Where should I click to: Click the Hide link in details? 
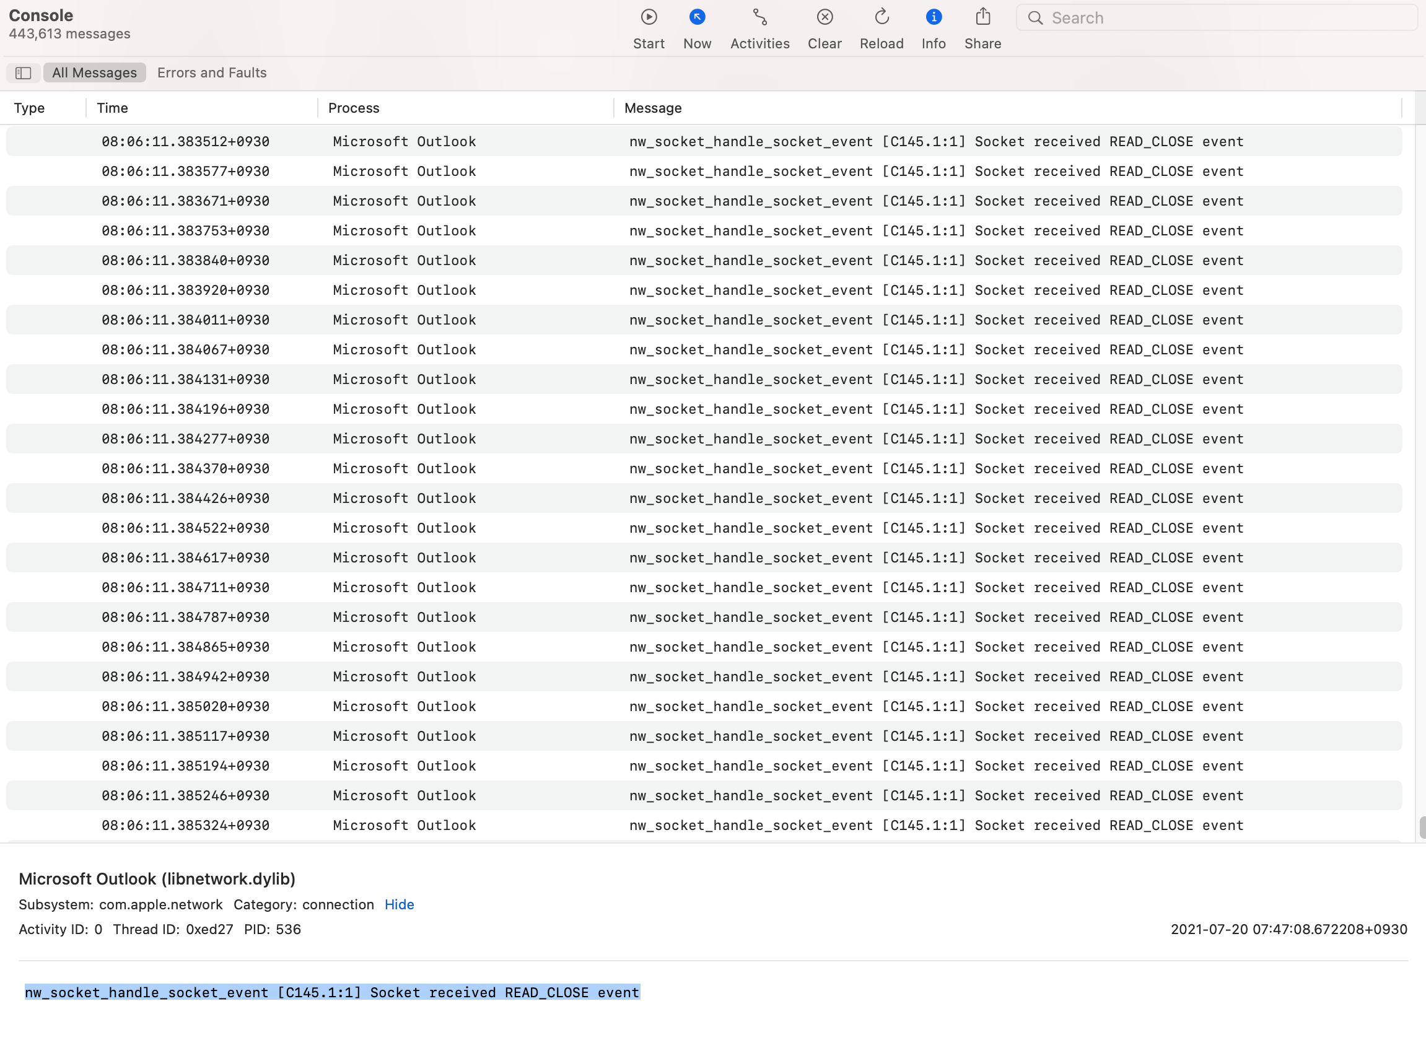(399, 904)
